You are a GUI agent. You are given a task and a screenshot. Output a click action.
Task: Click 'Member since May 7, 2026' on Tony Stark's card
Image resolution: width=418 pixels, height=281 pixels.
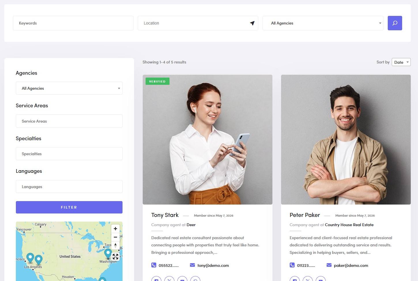click(214, 216)
